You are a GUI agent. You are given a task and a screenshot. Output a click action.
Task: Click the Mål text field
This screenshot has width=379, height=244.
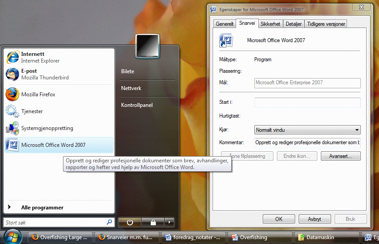(307, 83)
